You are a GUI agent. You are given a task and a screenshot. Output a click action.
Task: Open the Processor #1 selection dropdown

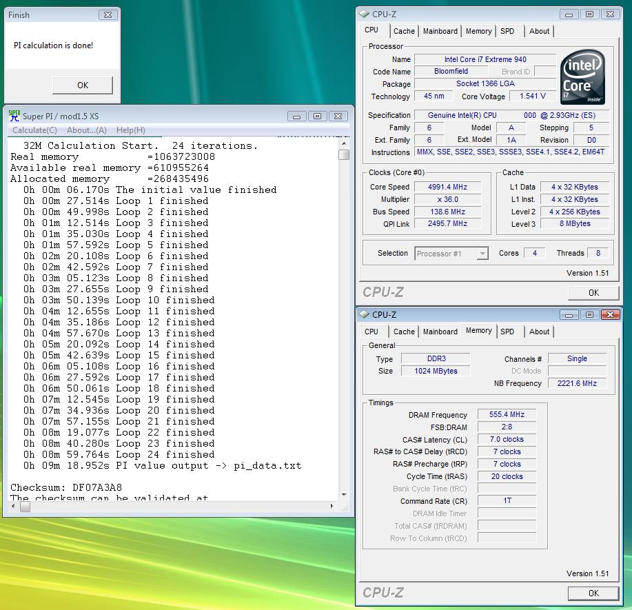pyautogui.click(x=451, y=254)
